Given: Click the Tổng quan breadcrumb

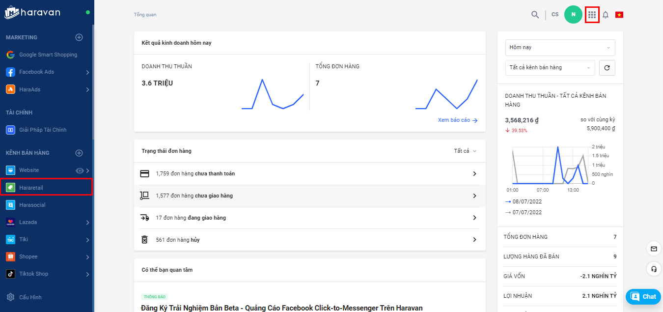Looking at the screenshot, I should [x=145, y=15].
